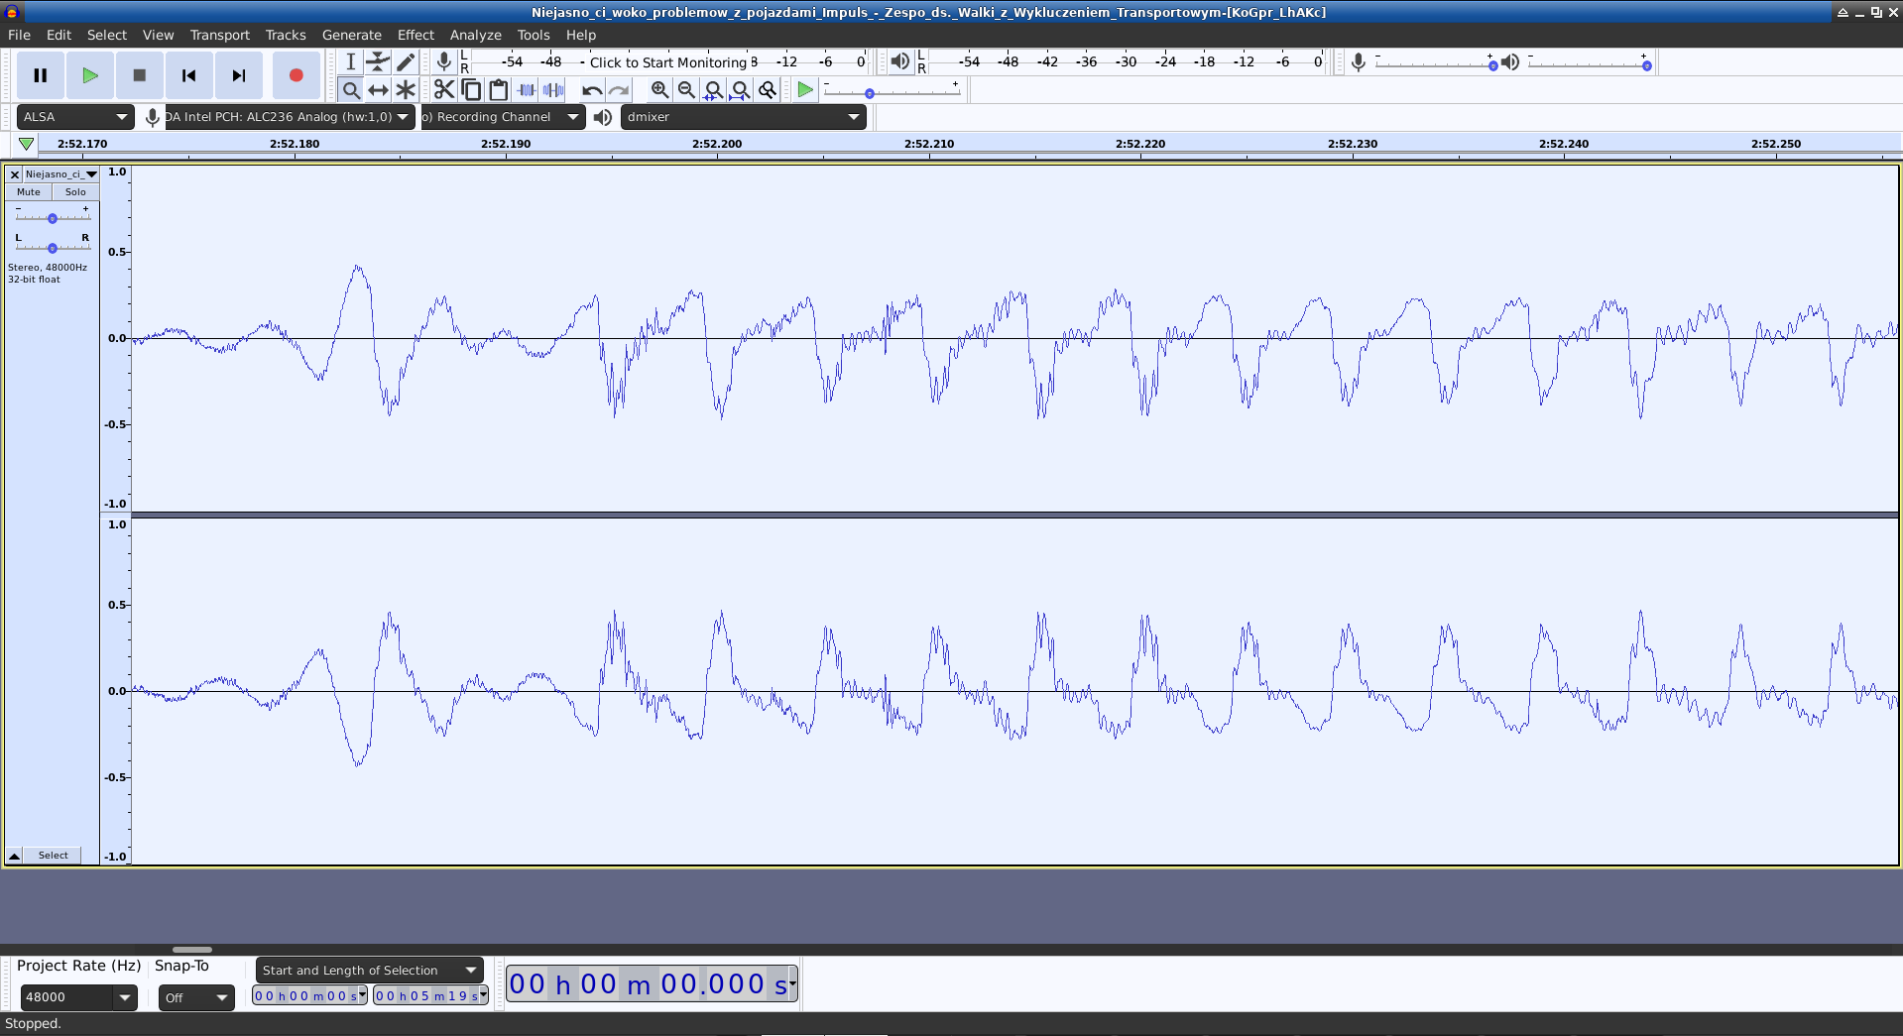Select the Draw (pencil) tool
Image resolution: width=1903 pixels, height=1036 pixels.
405,61
